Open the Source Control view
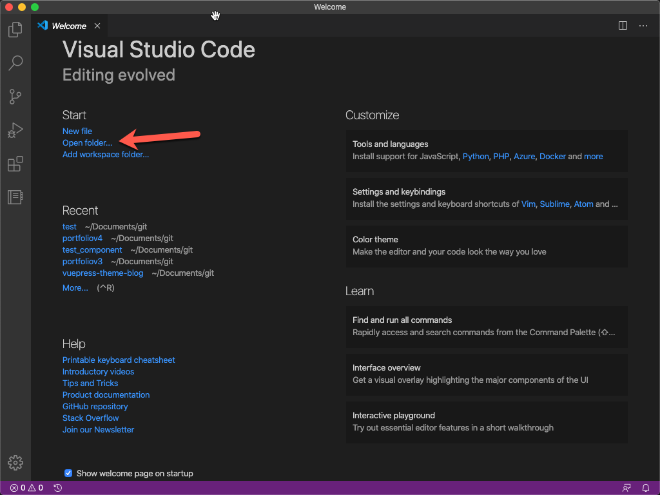 [15, 97]
